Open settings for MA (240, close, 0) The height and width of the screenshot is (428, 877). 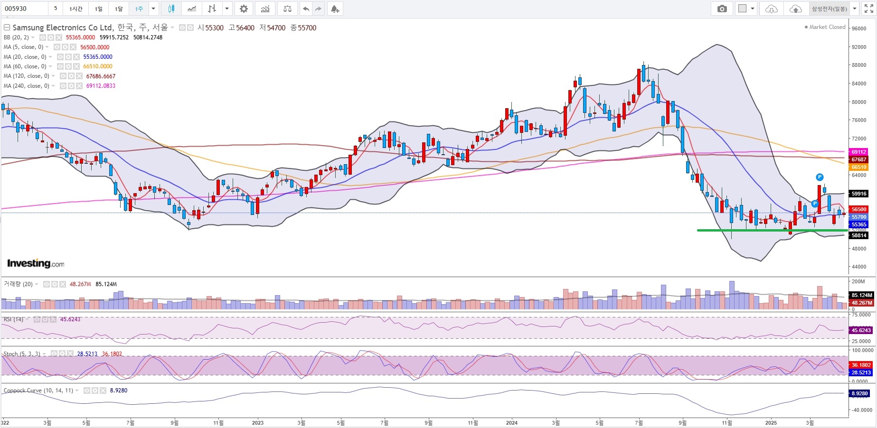(x=71, y=86)
